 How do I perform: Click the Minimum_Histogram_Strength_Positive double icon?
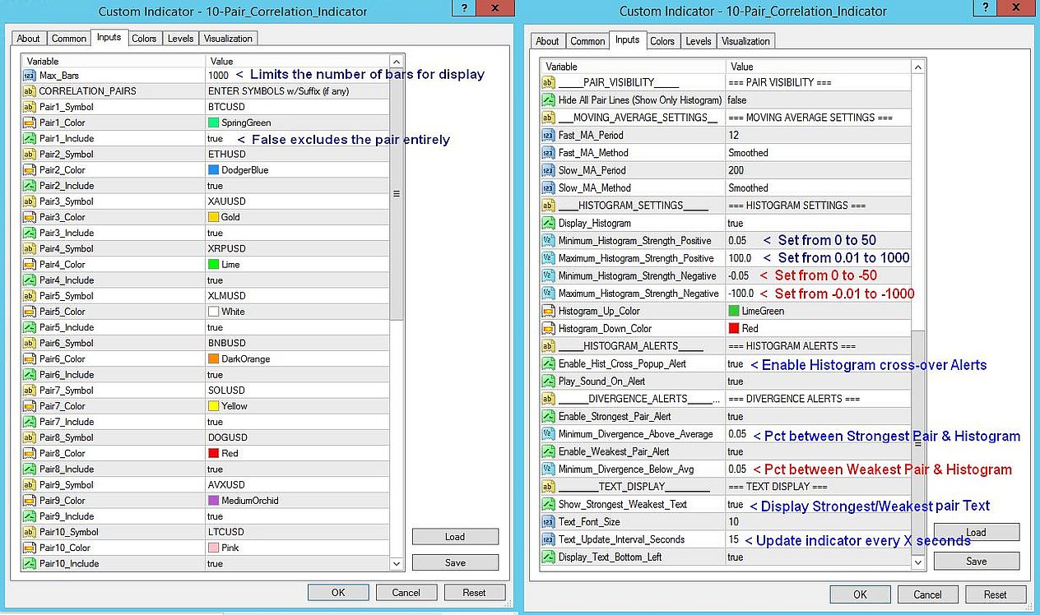549,241
